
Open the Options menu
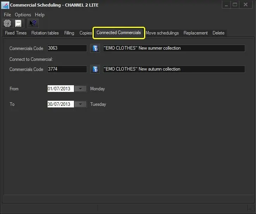coord(23,15)
